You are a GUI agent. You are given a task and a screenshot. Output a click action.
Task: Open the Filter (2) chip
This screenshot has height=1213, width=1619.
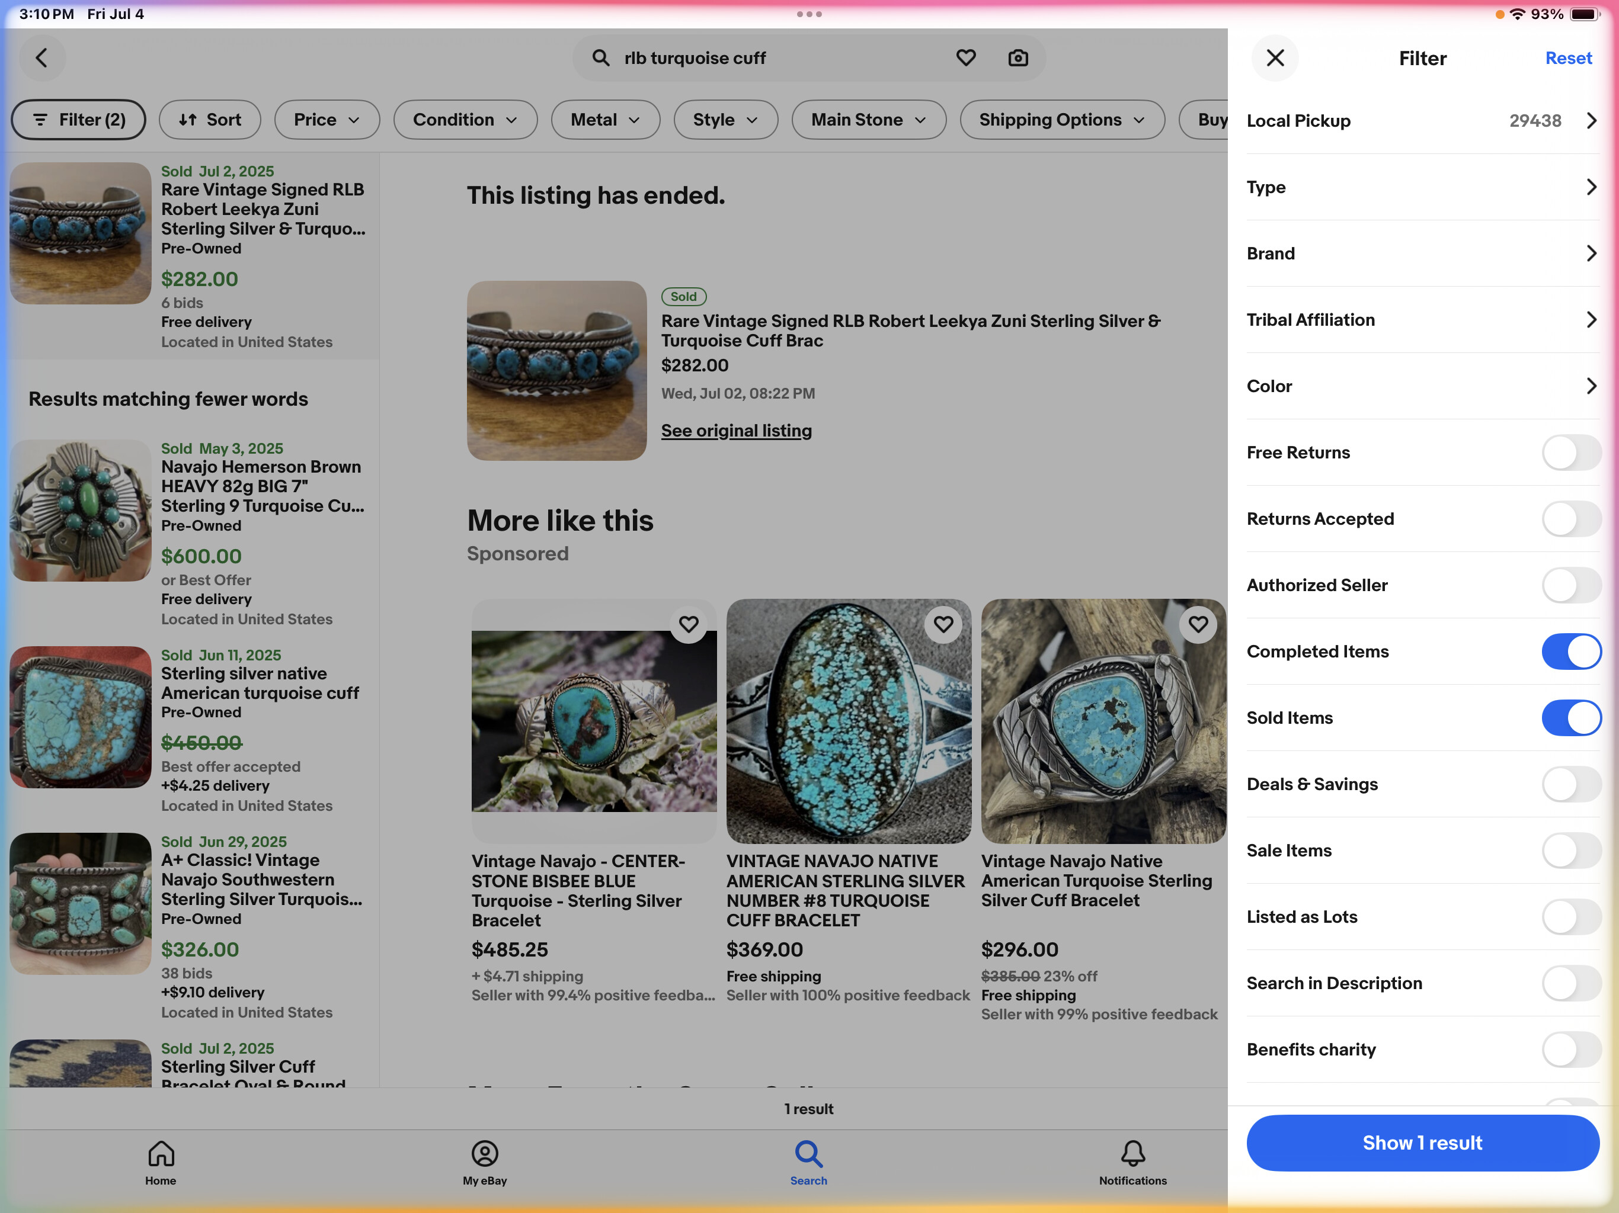coord(78,120)
